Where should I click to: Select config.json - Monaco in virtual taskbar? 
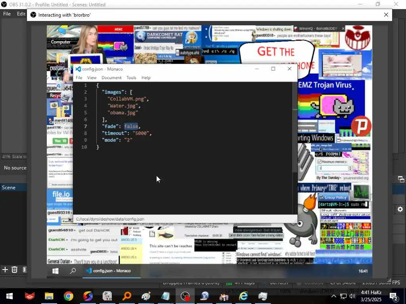[111, 271]
